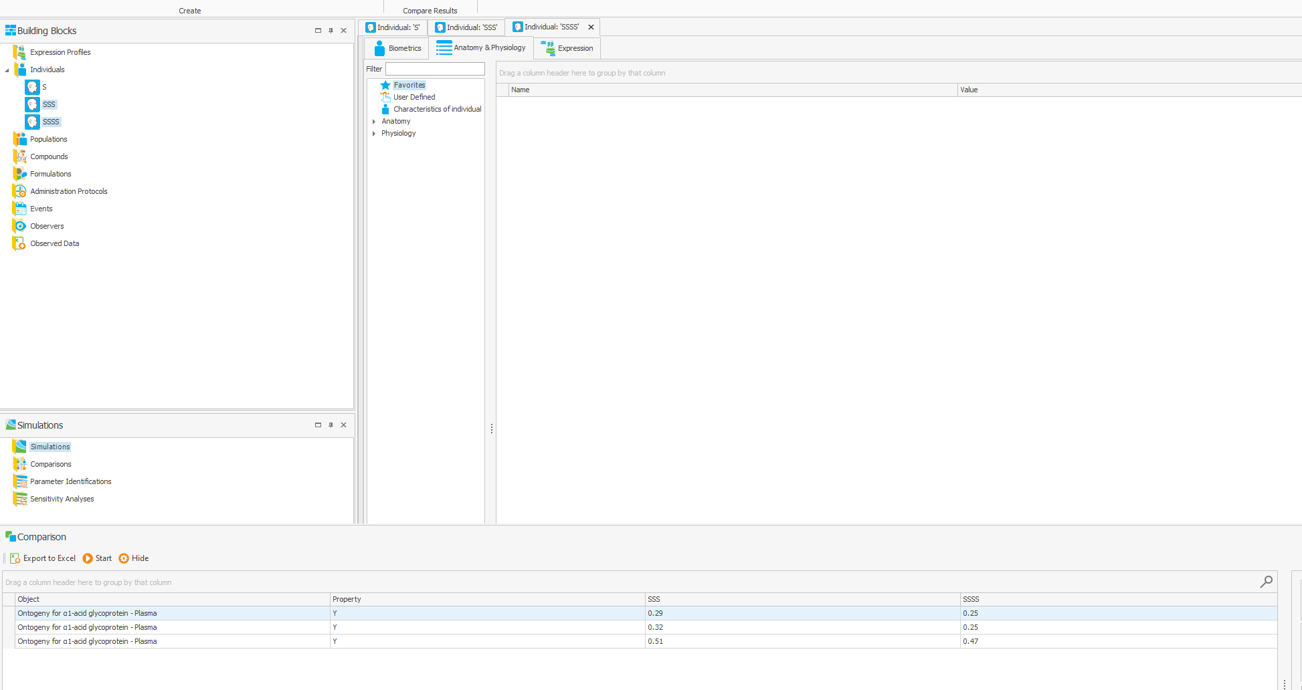Select the Compounds building block icon
Image resolution: width=1302 pixels, height=690 pixels.
click(x=19, y=156)
